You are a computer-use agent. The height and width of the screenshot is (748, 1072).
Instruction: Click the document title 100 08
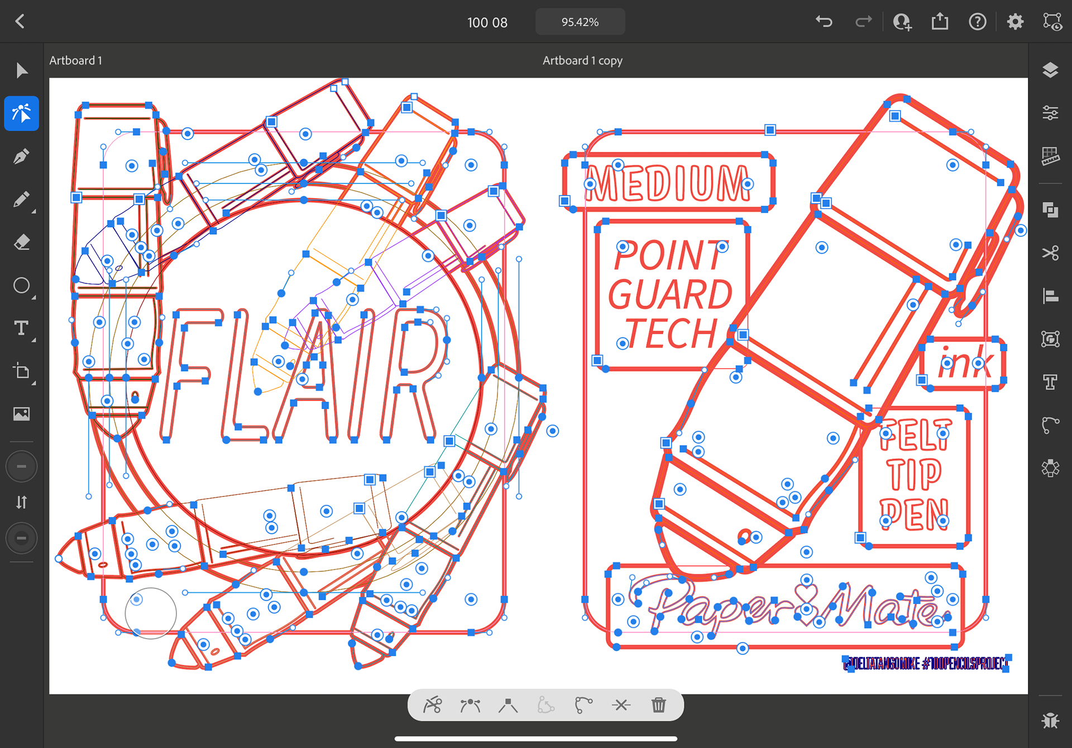tap(487, 22)
